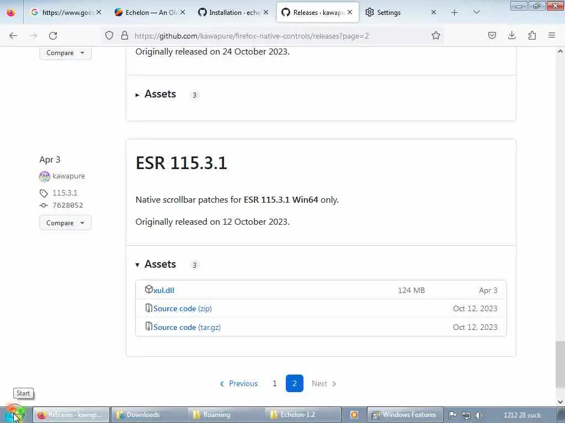The width and height of the screenshot is (565, 423).
Task: Click page scrollbar up arrow
Action: pos(560,51)
